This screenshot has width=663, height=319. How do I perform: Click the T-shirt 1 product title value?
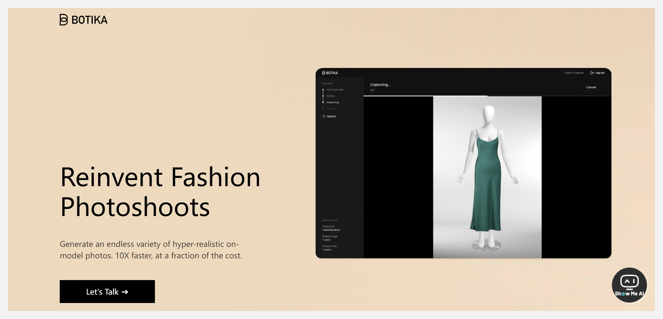(x=327, y=250)
